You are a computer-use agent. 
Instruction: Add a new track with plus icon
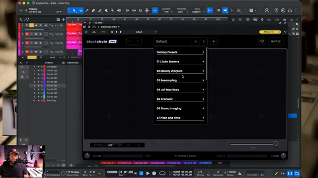click(64, 20)
